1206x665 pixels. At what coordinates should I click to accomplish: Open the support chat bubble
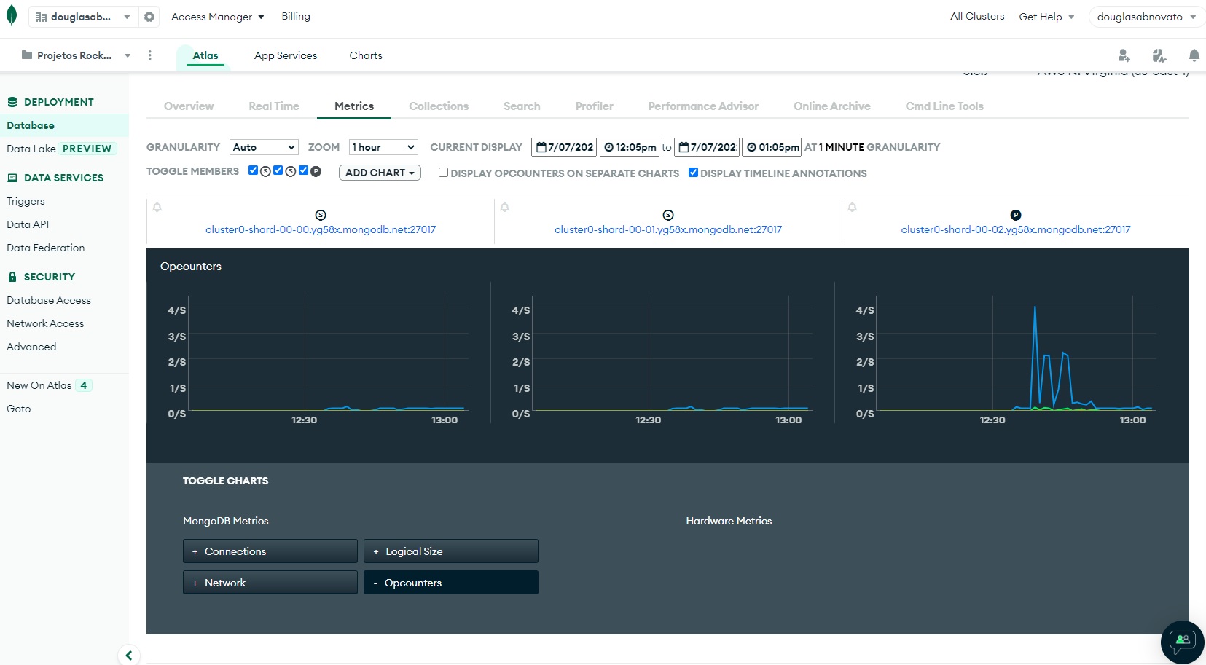[1182, 642]
